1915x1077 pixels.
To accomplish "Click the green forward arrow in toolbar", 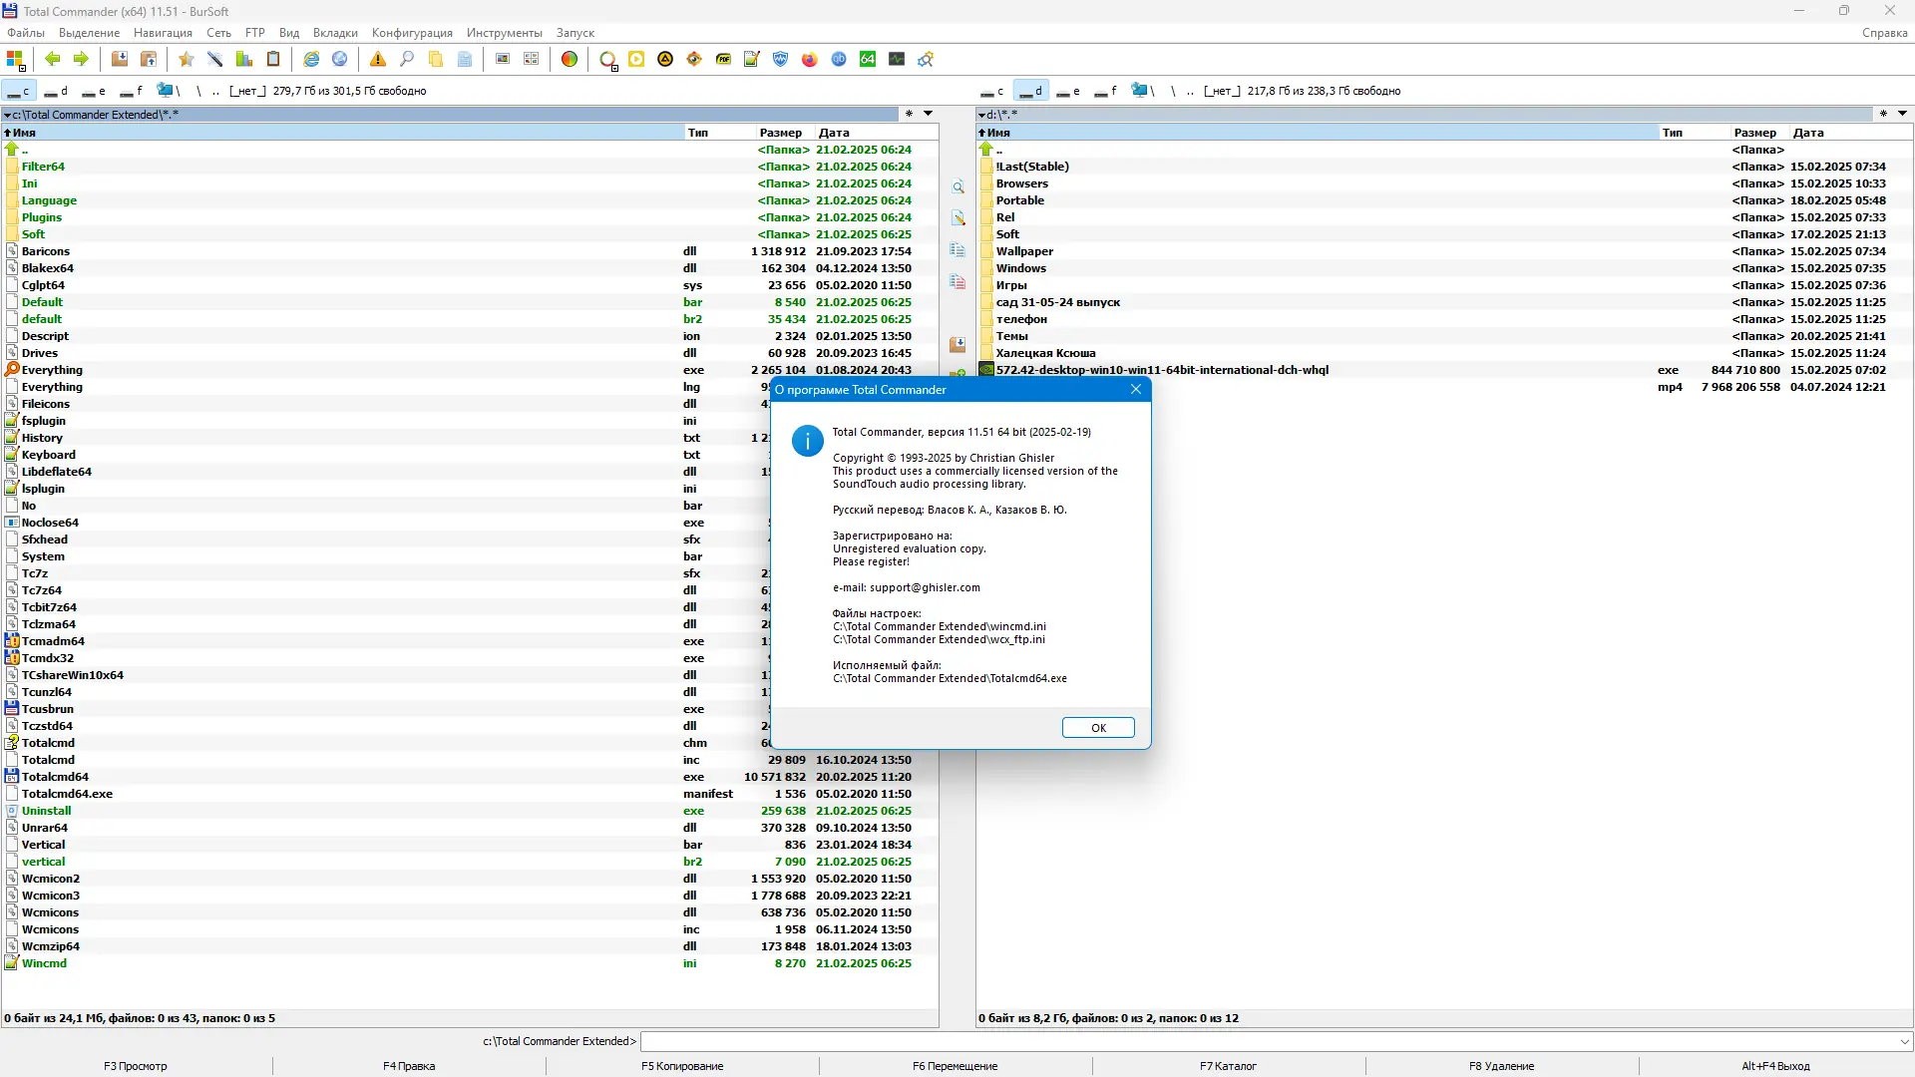I will [81, 60].
